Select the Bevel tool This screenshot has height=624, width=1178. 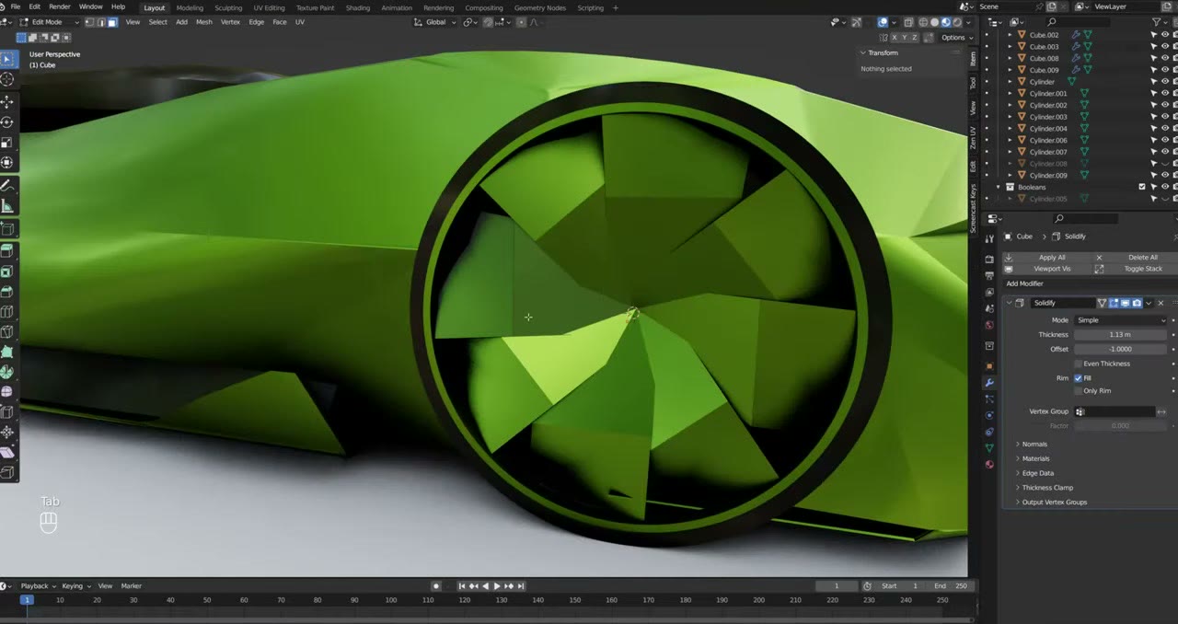7,292
